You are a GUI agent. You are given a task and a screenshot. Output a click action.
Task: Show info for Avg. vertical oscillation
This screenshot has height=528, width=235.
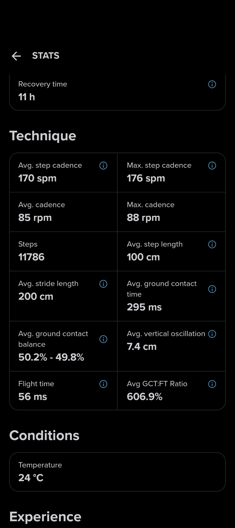coord(212,334)
